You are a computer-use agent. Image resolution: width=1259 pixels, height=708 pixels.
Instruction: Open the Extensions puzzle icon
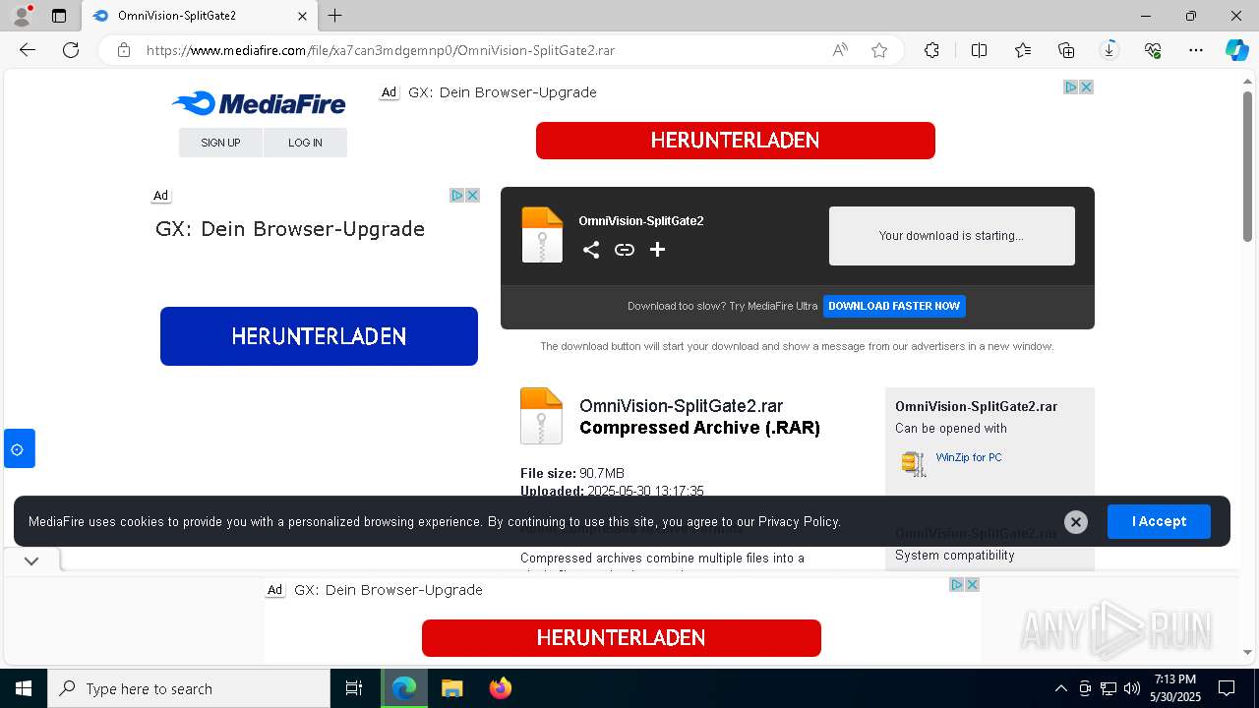point(931,50)
